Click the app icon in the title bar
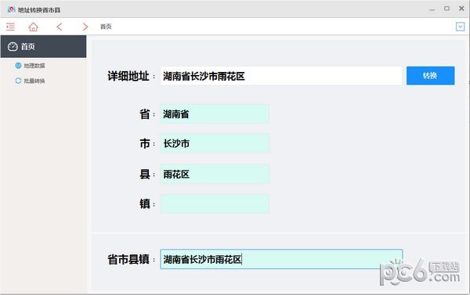 click(x=12, y=9)
